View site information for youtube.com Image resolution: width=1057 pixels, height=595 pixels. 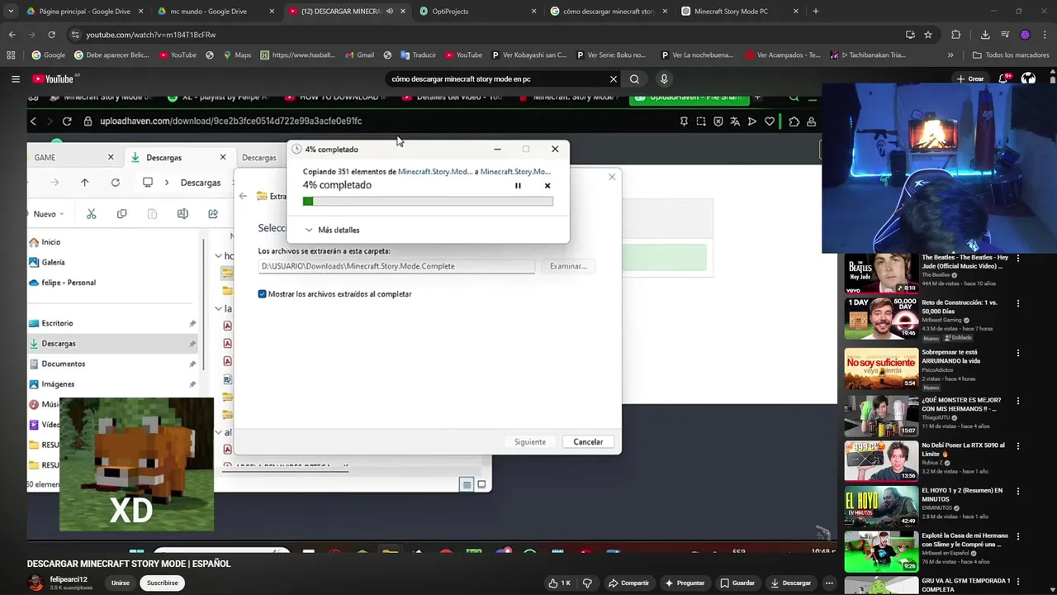click(75, 35)
